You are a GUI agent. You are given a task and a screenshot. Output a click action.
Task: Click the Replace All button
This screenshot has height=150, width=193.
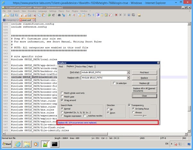point(144,83)
